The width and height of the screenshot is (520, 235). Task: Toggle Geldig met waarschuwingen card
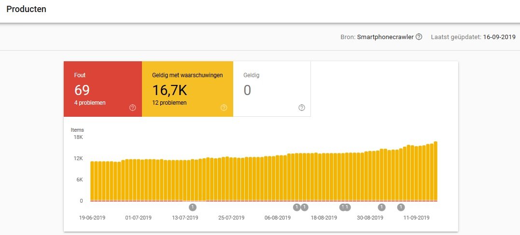click(187, 89)
